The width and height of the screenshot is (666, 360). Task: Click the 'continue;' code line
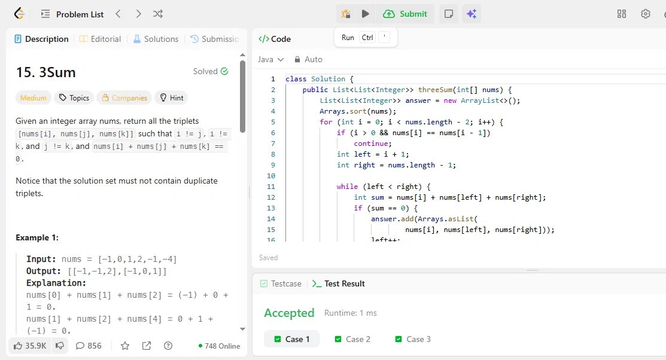[373, 144]
